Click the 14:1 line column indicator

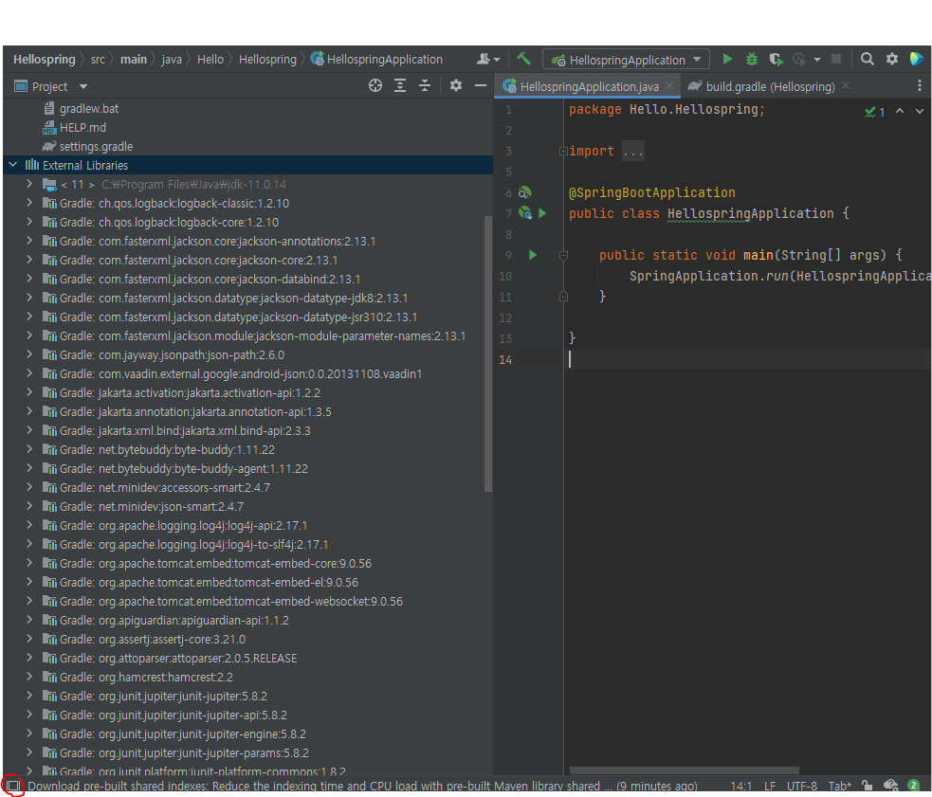741,786
